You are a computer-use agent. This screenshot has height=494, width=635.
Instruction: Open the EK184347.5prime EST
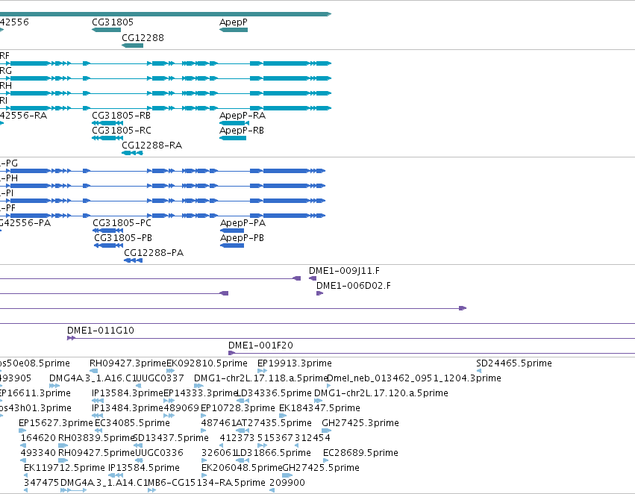(x=319, y=408)
